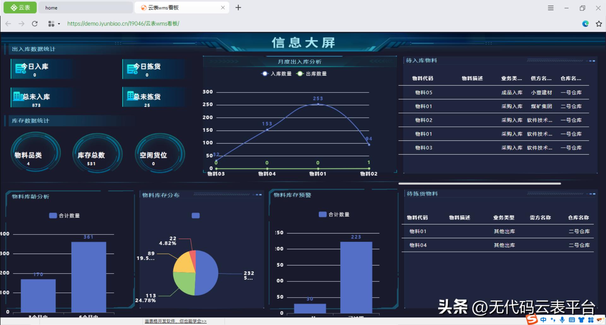Open the browser apps grid icon
The width and height of the screenshot is (606, 325).
51,24
